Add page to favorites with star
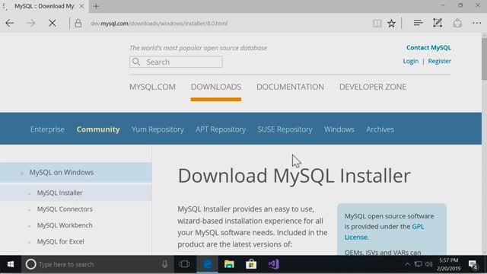This screenshot has height=274, width=487. point(391,24)
